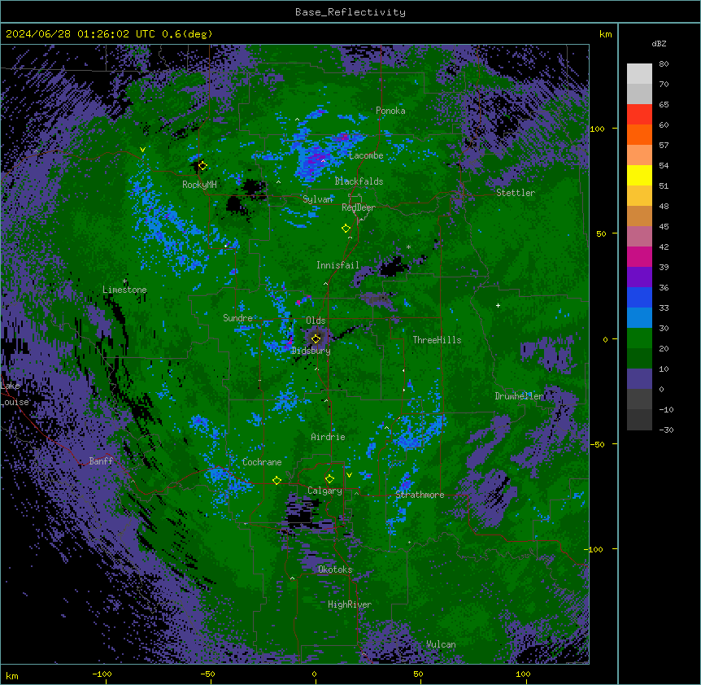Click the Strathmore city label
The image size is (701, 685).
[x=420, y=495]
